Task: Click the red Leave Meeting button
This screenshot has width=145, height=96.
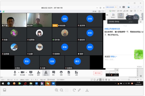Action: [98, 73]
